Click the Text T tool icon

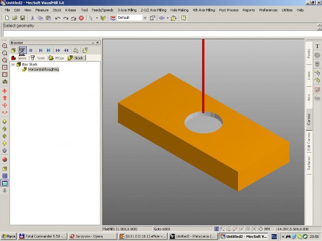[317, 46]
